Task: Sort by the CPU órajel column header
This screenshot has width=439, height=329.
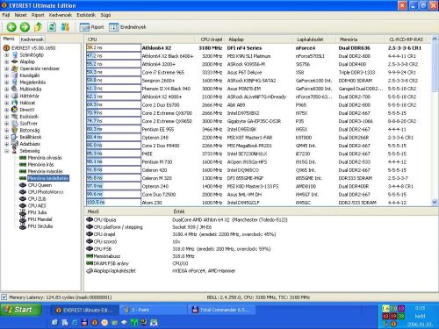Action: click(210, 39)
